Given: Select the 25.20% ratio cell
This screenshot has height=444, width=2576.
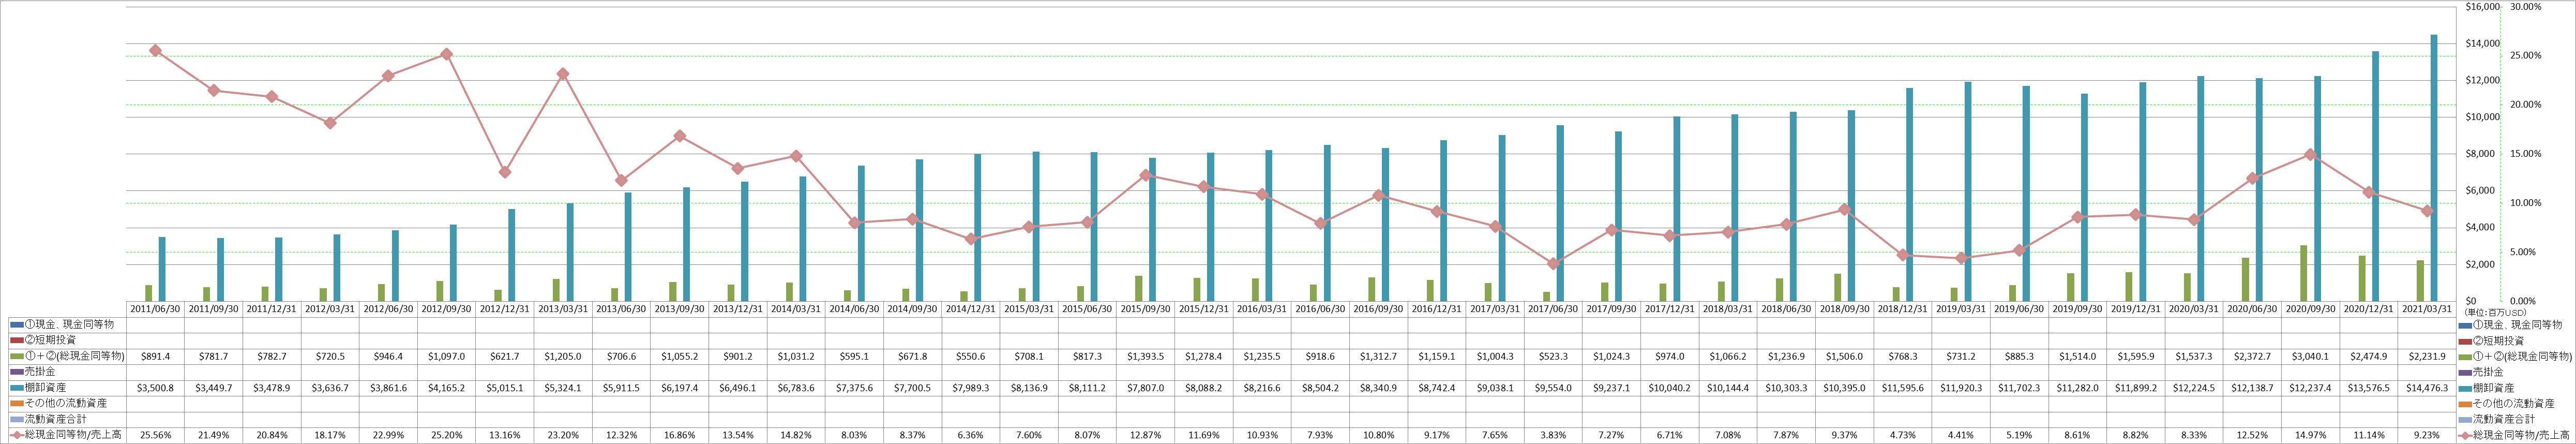Looking at the screenshot, I should point(447,434).
